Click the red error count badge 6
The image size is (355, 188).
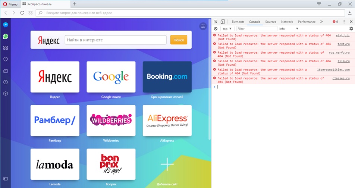[x=335, y=22]
